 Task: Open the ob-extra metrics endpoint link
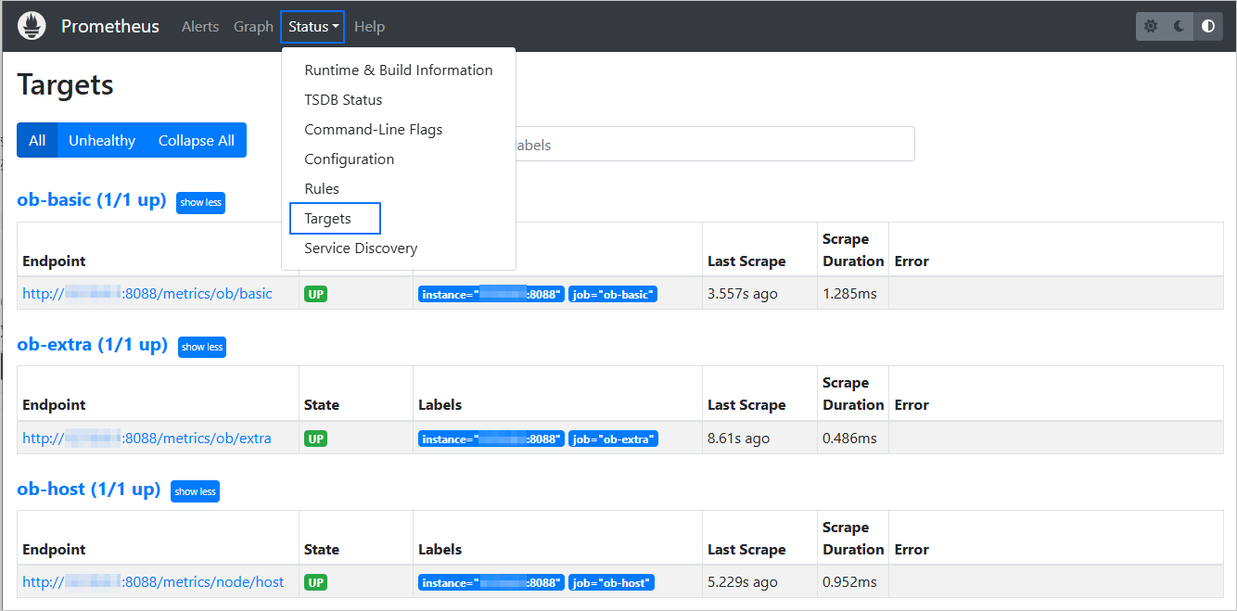point(147,439)
